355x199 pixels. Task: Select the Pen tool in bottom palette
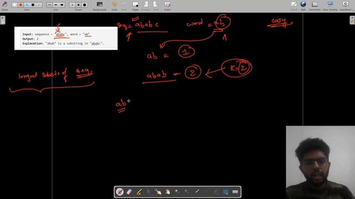(x=120, y=192)
